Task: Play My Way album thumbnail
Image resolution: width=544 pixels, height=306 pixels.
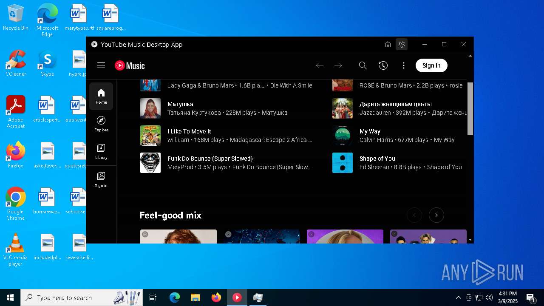Action: point(343,136)
